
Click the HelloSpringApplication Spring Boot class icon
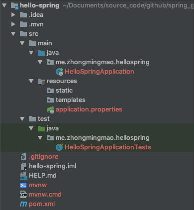[x=59, y=72]
